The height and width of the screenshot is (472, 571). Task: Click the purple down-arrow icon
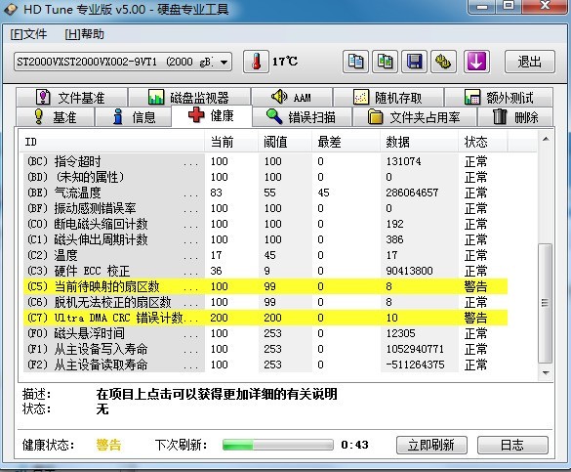(476, 62)
